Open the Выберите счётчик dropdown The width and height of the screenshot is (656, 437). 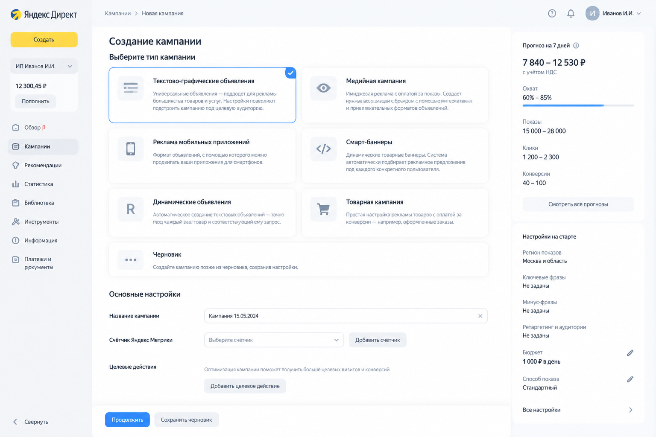pos(274,340)
